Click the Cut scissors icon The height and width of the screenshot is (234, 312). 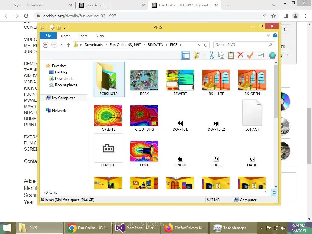coord(211,55)
